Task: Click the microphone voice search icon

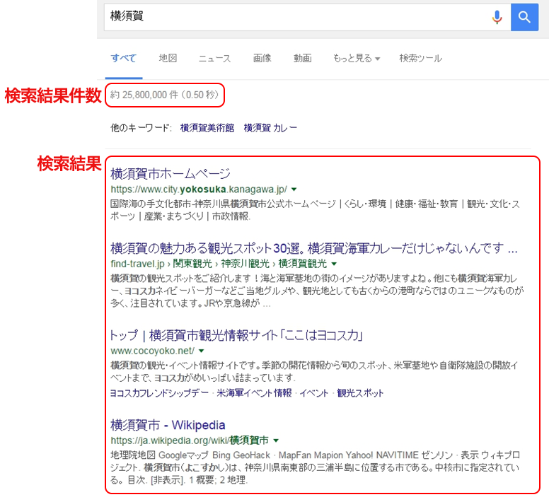Action: pos(497,17)
